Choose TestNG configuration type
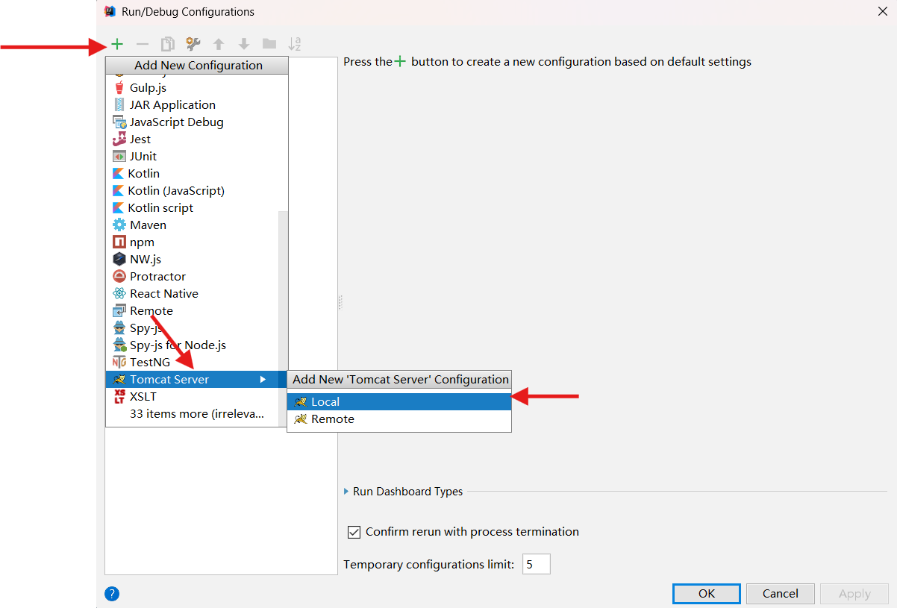This screenshot has height=608, width=897. click(x=193, y=362)
